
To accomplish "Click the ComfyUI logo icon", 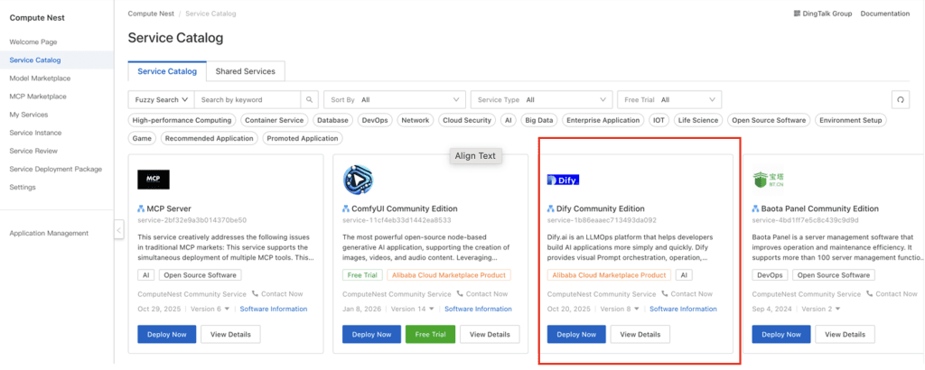I will 358,180.
